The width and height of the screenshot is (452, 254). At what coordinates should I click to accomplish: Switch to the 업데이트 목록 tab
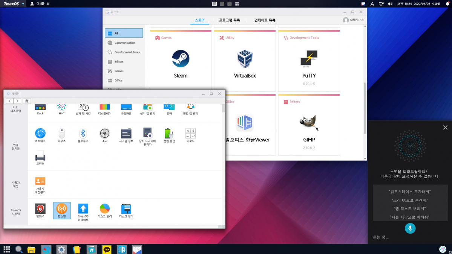(265, 20)
